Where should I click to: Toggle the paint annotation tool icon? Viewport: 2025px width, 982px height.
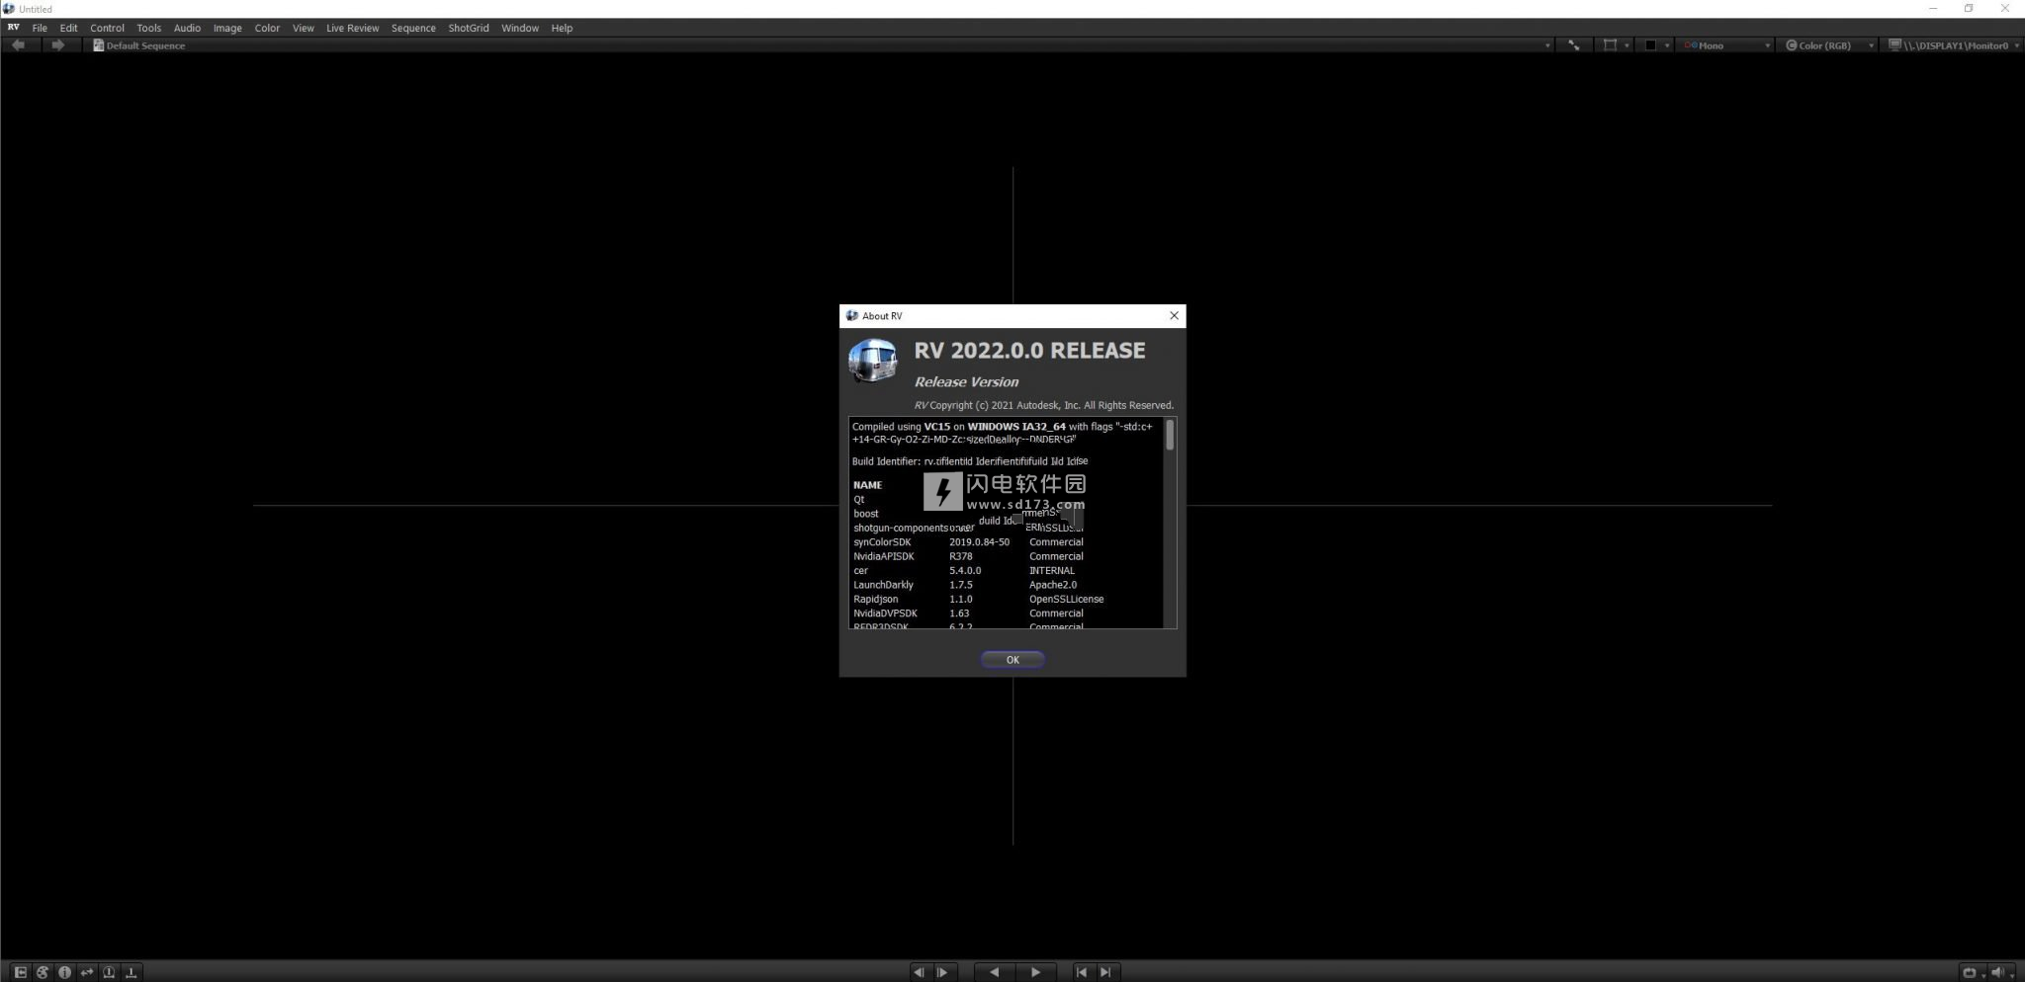(43, 972)
